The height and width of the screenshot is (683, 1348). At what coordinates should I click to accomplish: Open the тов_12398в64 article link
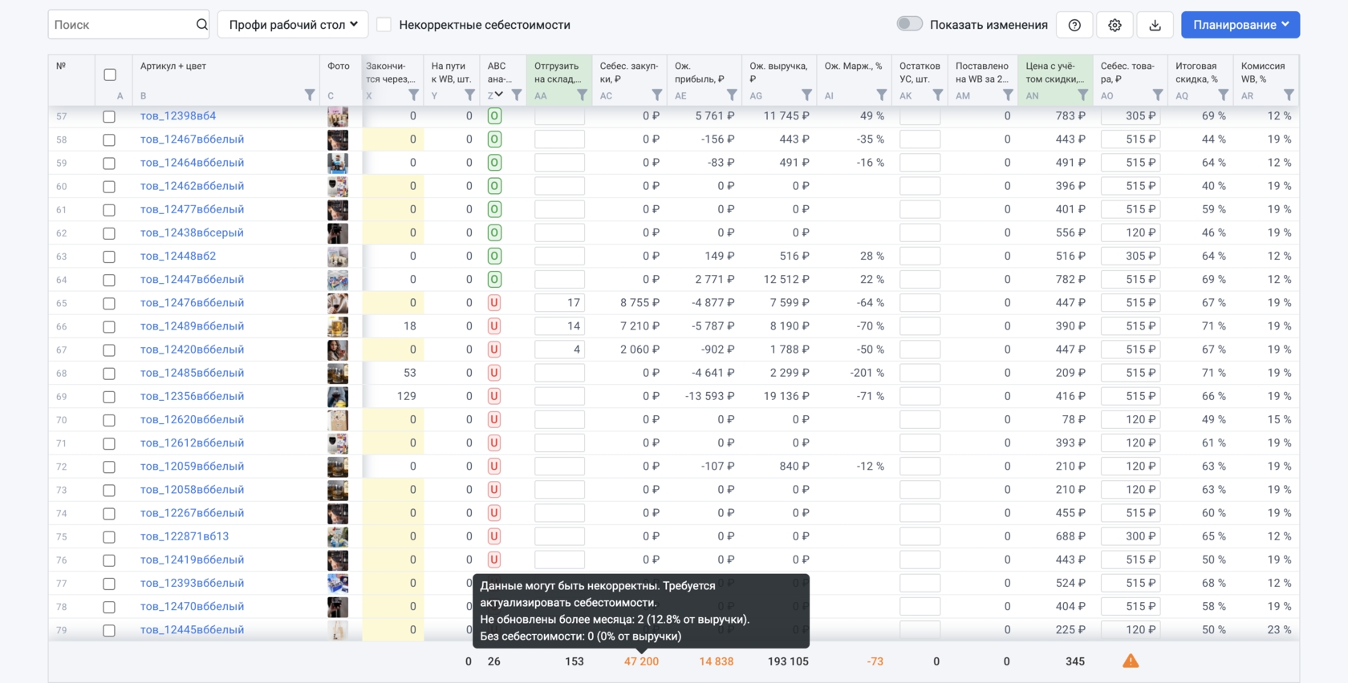click(x=178, y=116)
